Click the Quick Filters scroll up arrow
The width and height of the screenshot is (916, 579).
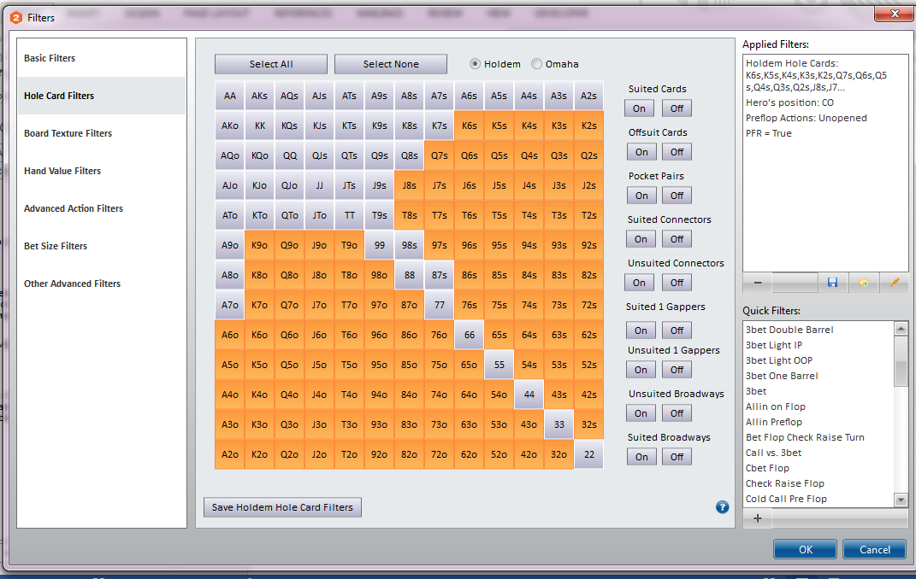tap(901, 328)
